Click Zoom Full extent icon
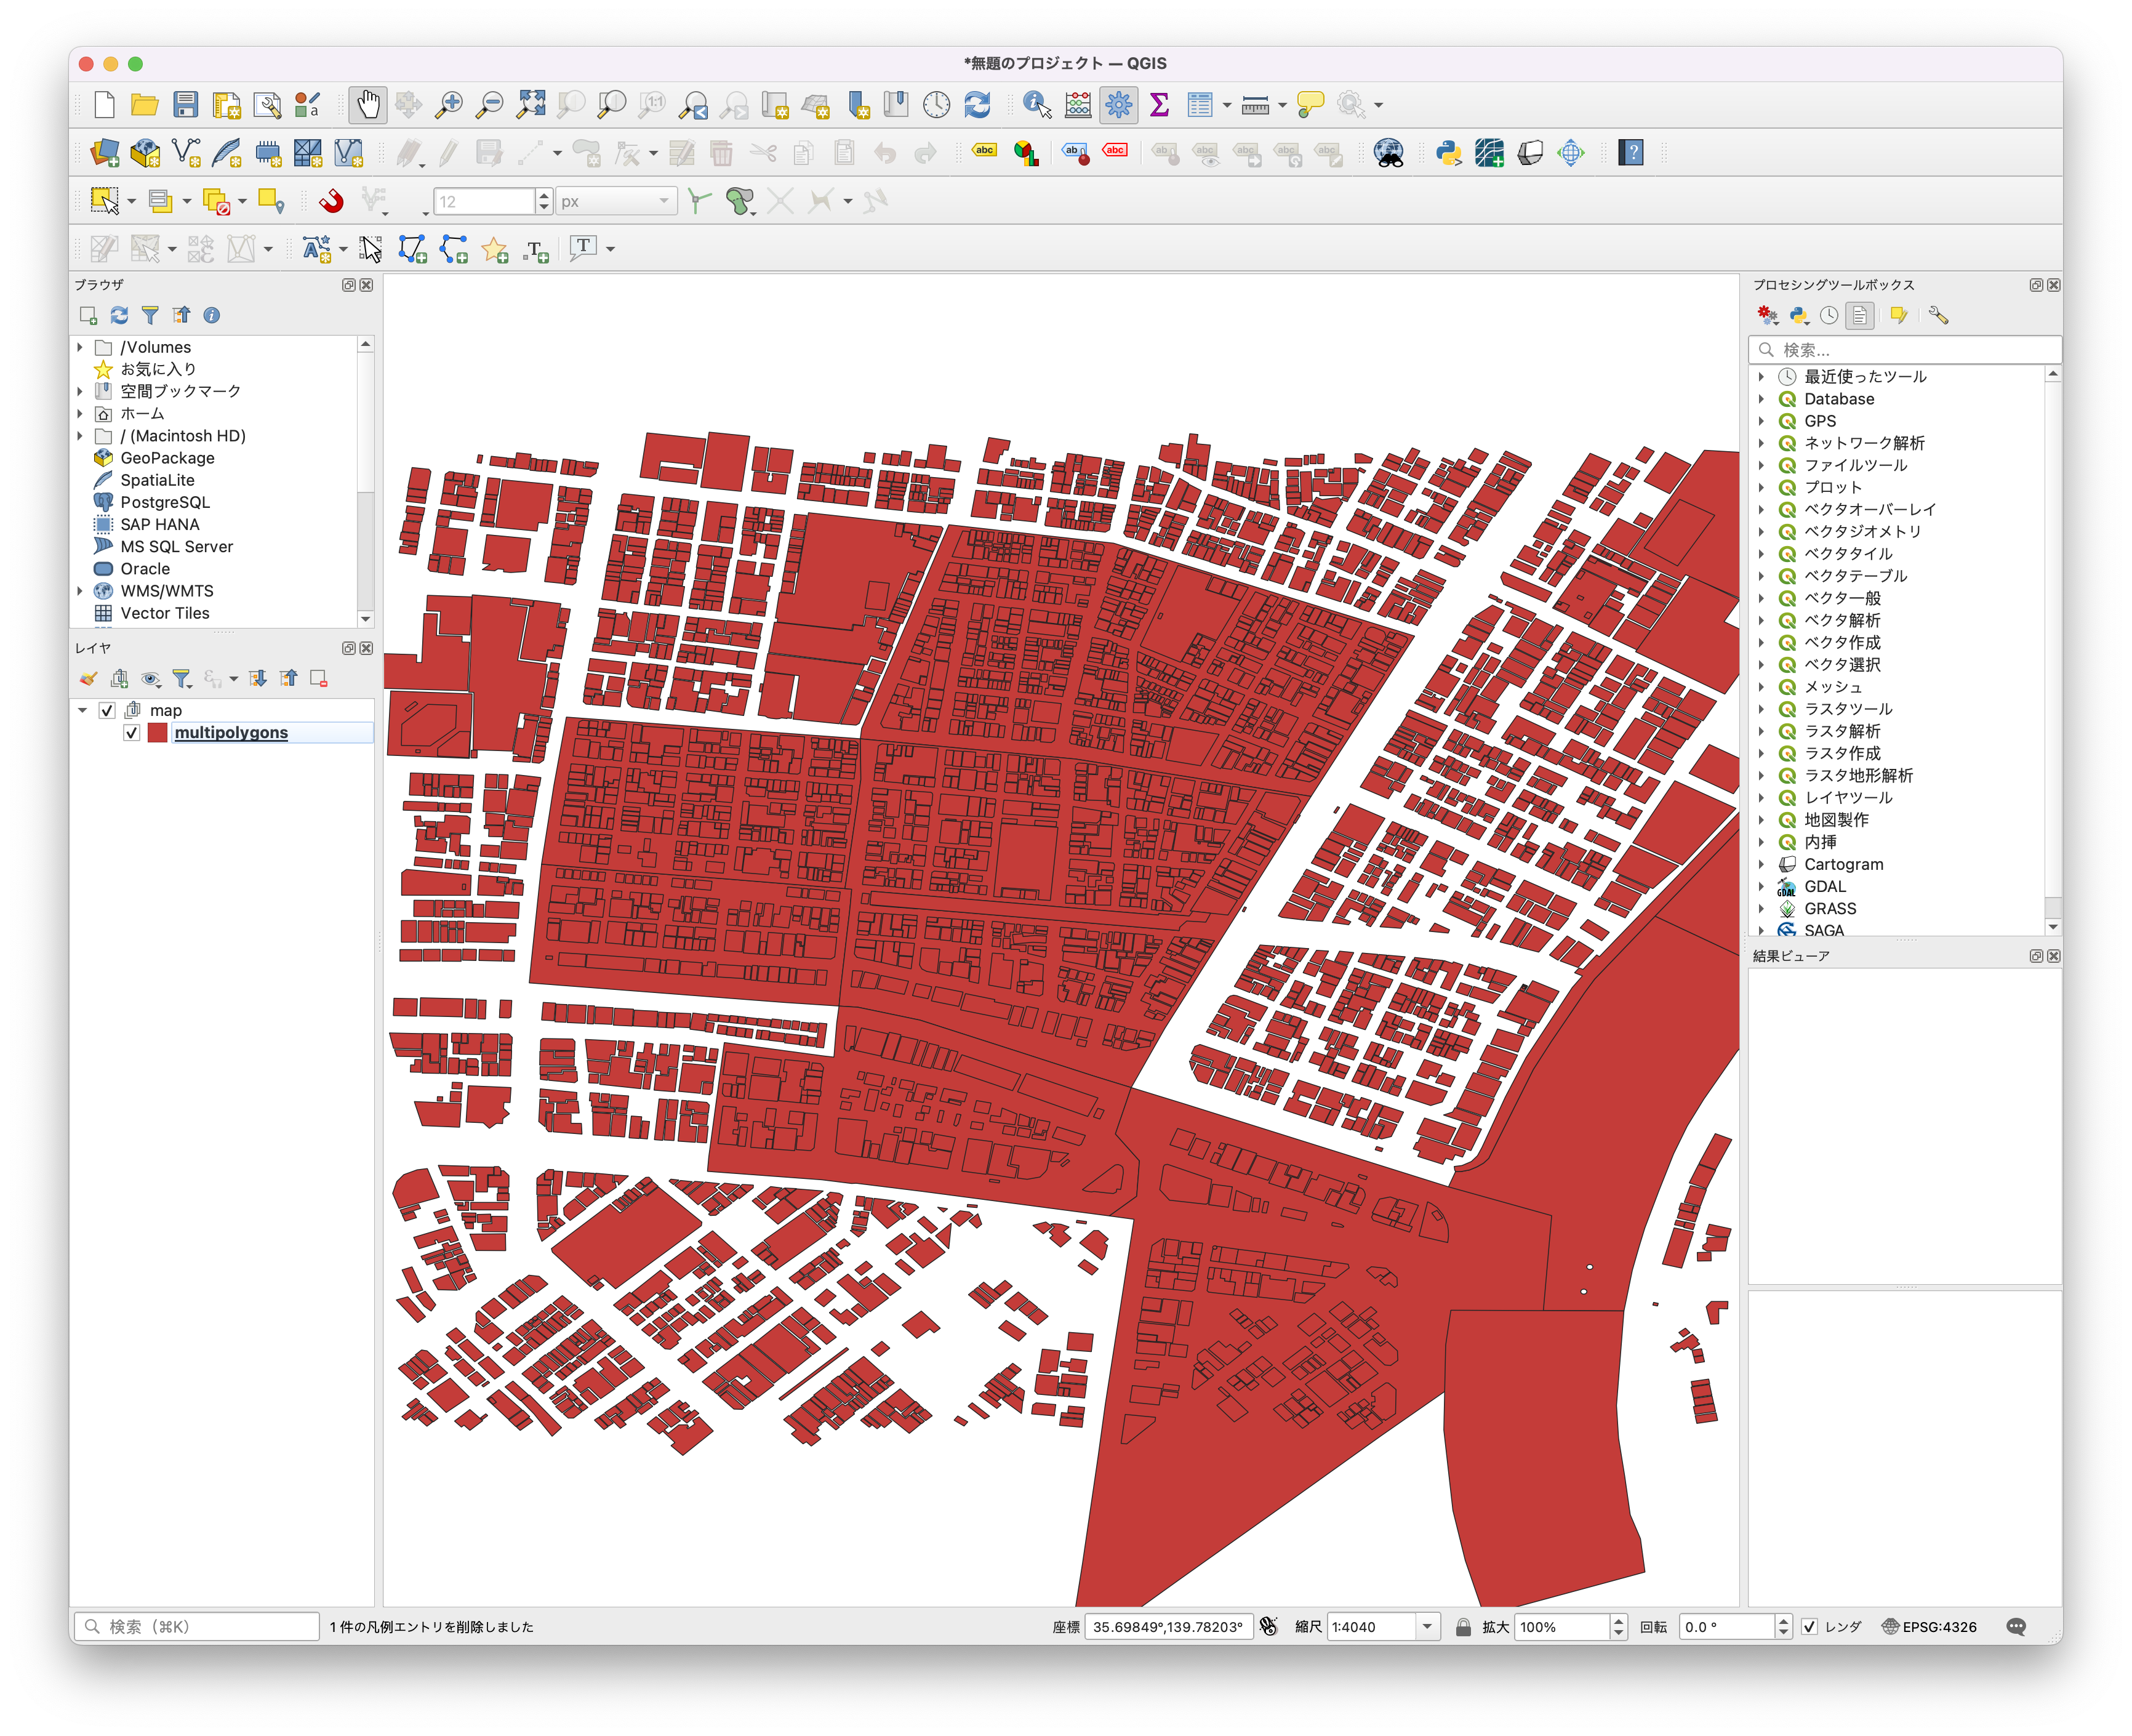The height and width of the screenshot is (1736, 2132). (x=531, y=104)
